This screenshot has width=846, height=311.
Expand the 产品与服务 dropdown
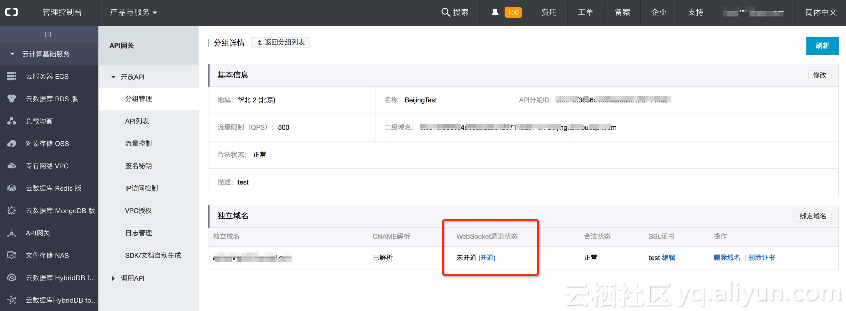(133, 12)
